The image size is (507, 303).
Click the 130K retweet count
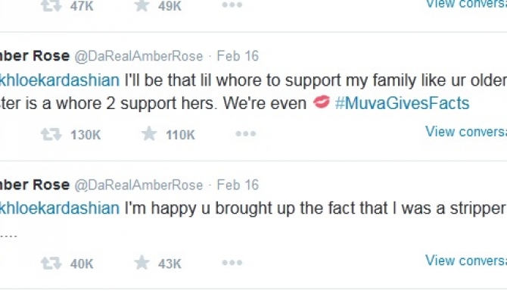[85, 135]
